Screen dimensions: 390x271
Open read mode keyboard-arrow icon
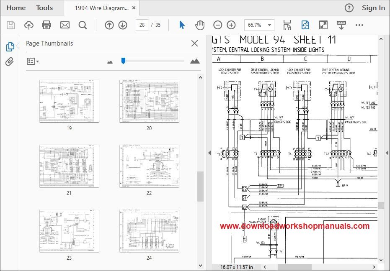(x=341, y=25)
